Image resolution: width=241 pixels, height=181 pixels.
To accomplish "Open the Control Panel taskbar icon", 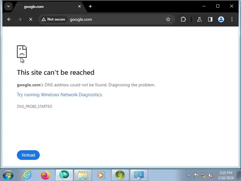I will [139, 175].
